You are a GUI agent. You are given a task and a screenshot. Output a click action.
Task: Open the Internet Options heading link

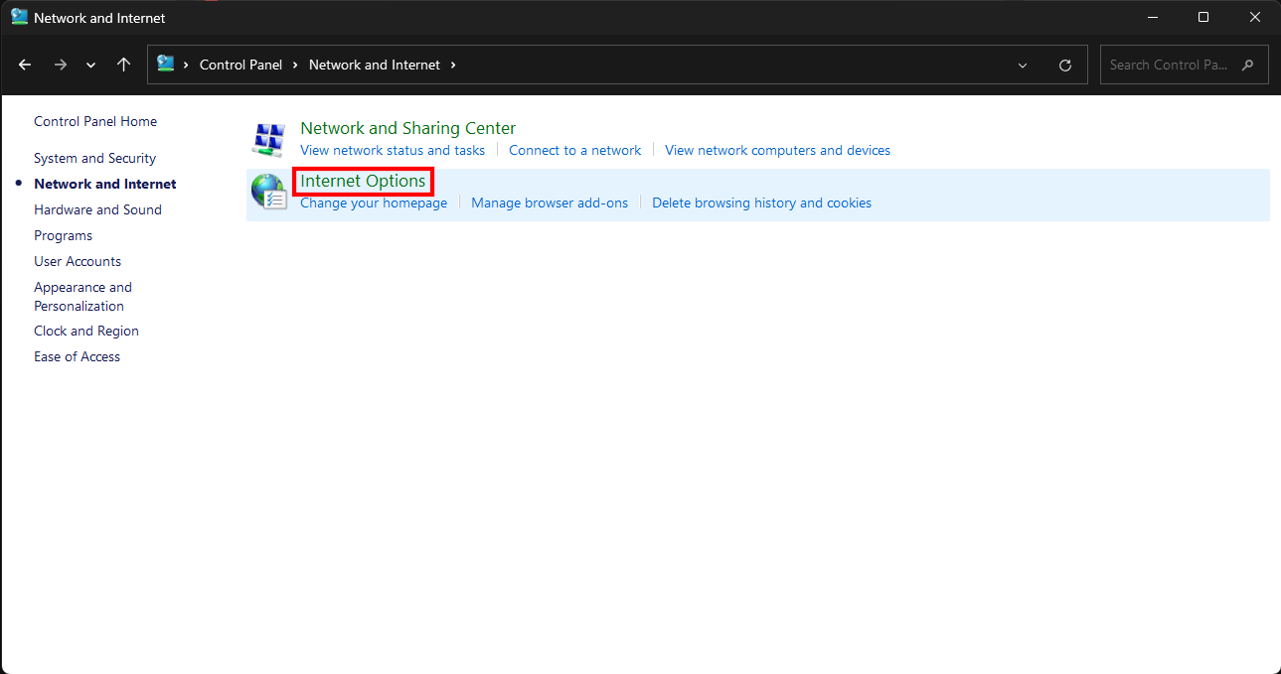point(363,181)
